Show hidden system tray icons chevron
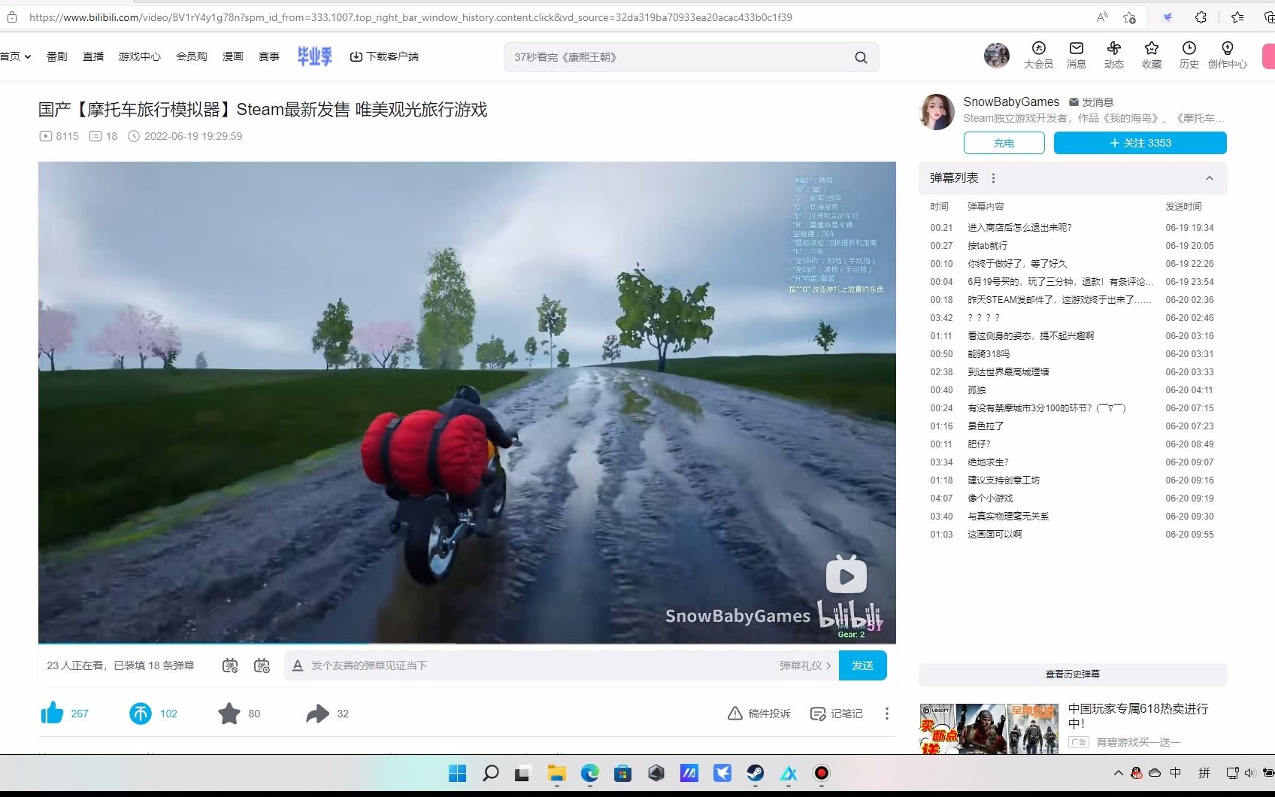 [x=1119, y=773]
